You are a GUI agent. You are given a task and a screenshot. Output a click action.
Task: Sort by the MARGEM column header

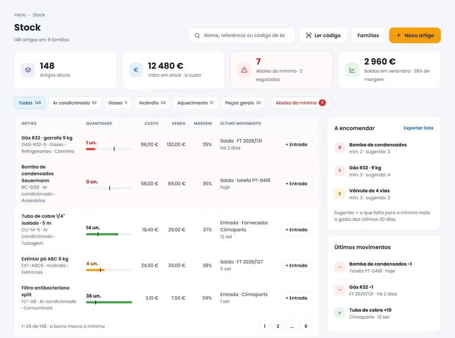click(203, 123)
